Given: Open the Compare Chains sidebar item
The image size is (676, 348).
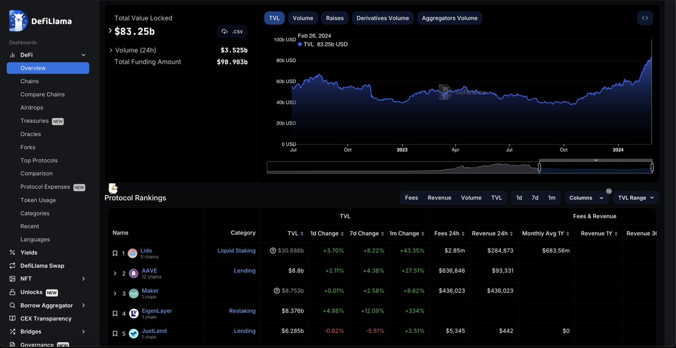Looking at the screenshot, I should (x=42, y=94).
